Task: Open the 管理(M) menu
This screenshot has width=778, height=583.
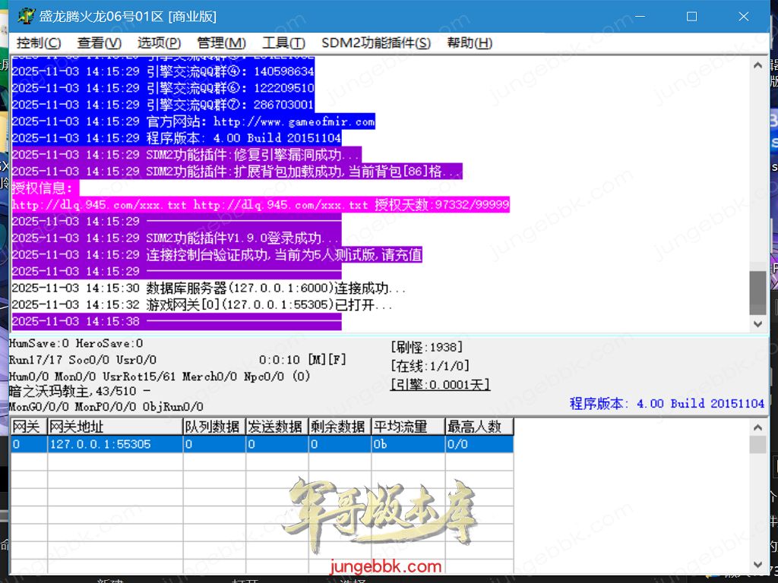Action: (221, 43)
